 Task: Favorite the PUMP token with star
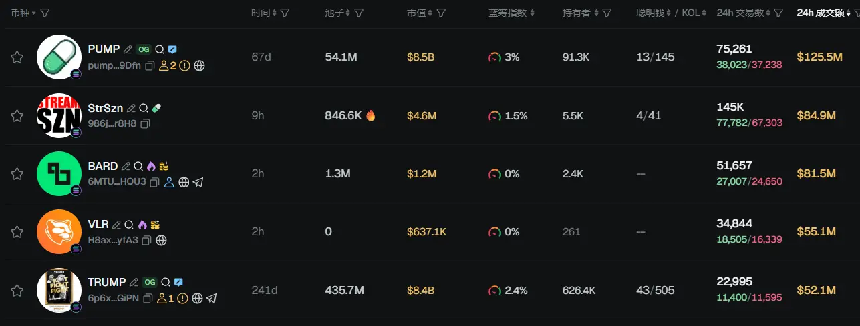[17, 57]
